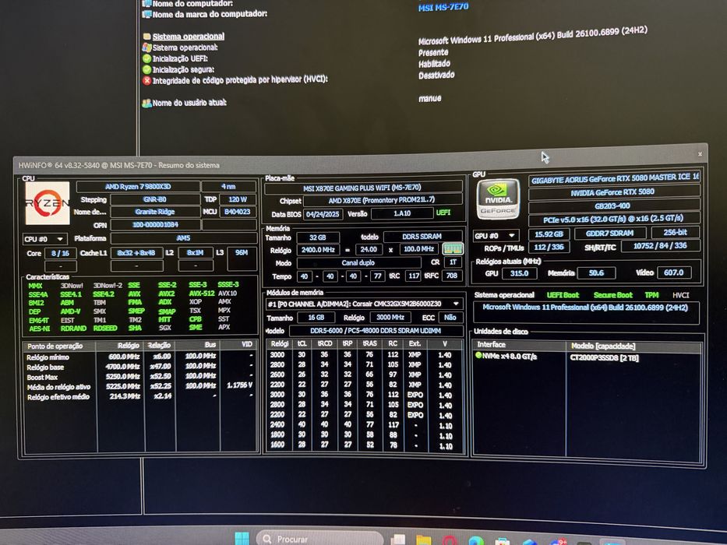Close the HWiNFO Resumo do sistema window
The height and width of the screenshot is (545, 727).
tap(700, 154)
